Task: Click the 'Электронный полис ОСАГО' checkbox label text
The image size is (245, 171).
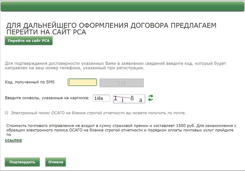Action: coord(98,113)
